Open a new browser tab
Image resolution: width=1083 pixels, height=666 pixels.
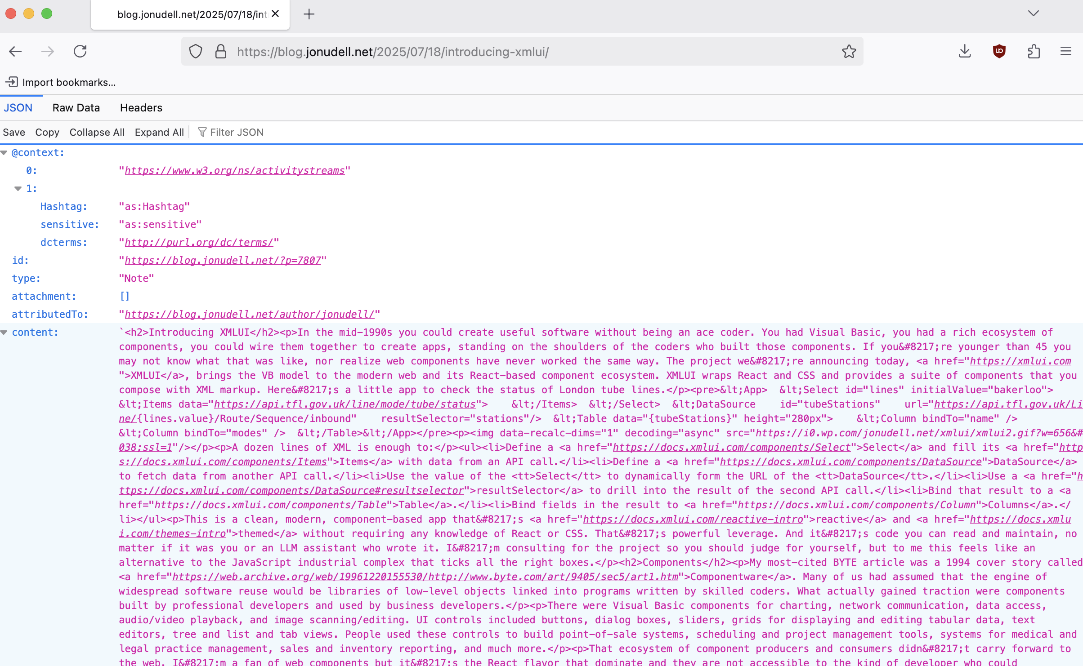click(309, 14)
